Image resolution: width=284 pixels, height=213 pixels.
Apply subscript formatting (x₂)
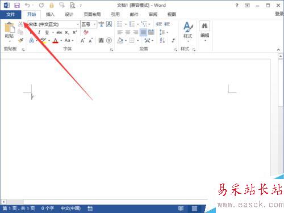[67, 32]
